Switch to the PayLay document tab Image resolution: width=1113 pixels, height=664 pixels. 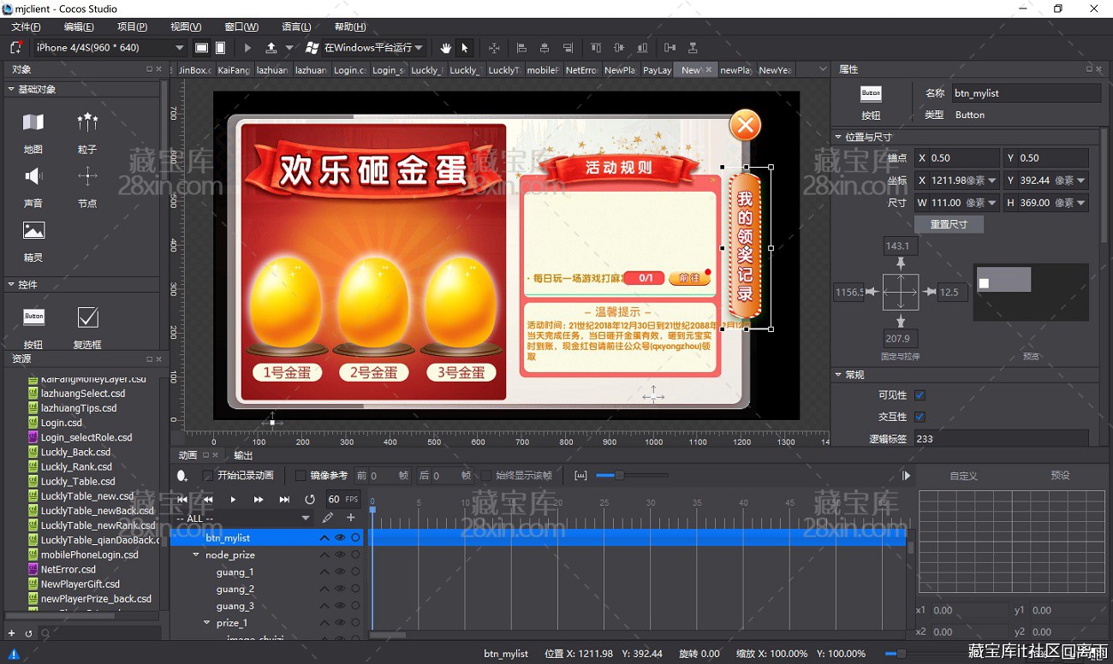tap(657, 70)
